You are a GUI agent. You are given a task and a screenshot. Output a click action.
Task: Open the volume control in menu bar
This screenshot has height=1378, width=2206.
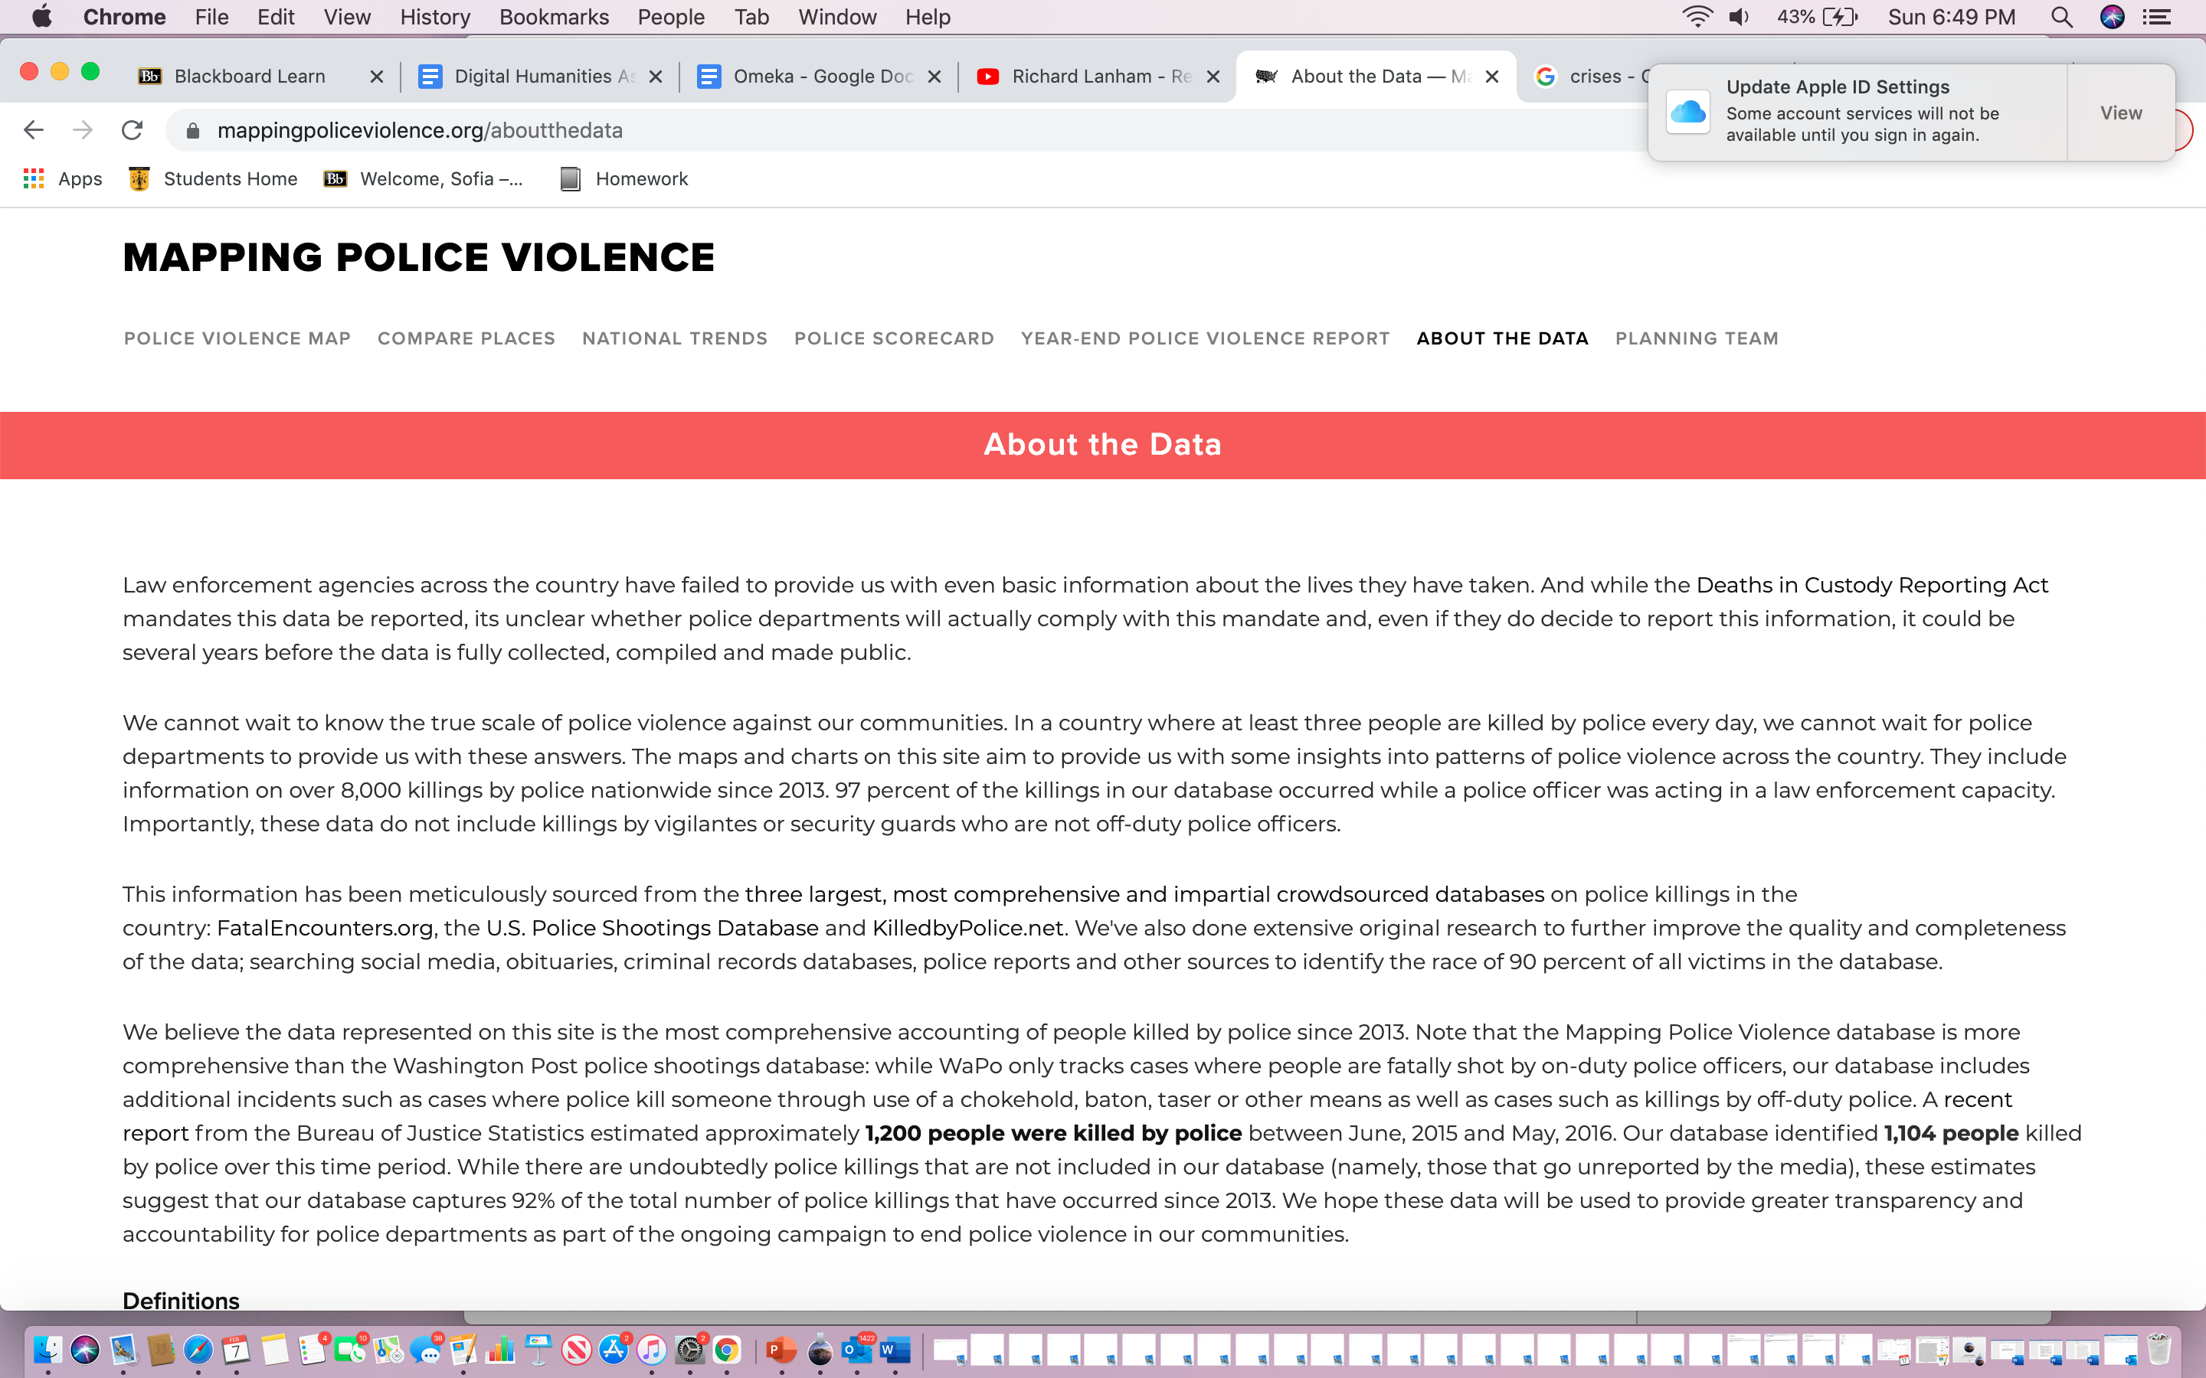[x=1740, y=18]
